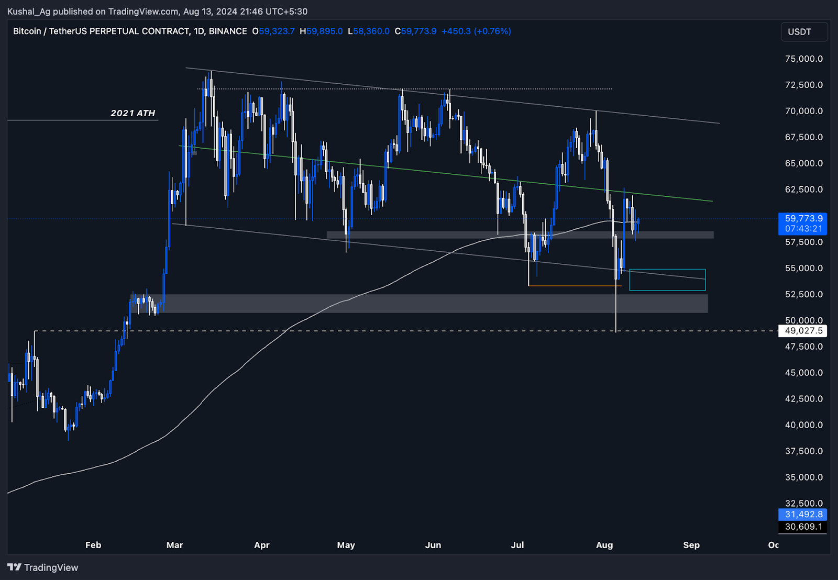Screen dimensions: 838x580
Task: Click the +0.76% change percentage
Action: click(x=491, y=31)
